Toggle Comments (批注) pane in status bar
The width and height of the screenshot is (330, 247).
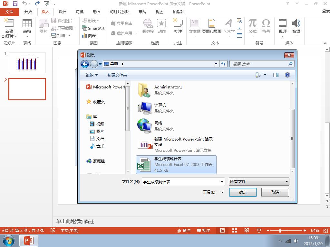pyautogui.click(x=204, y=231)
